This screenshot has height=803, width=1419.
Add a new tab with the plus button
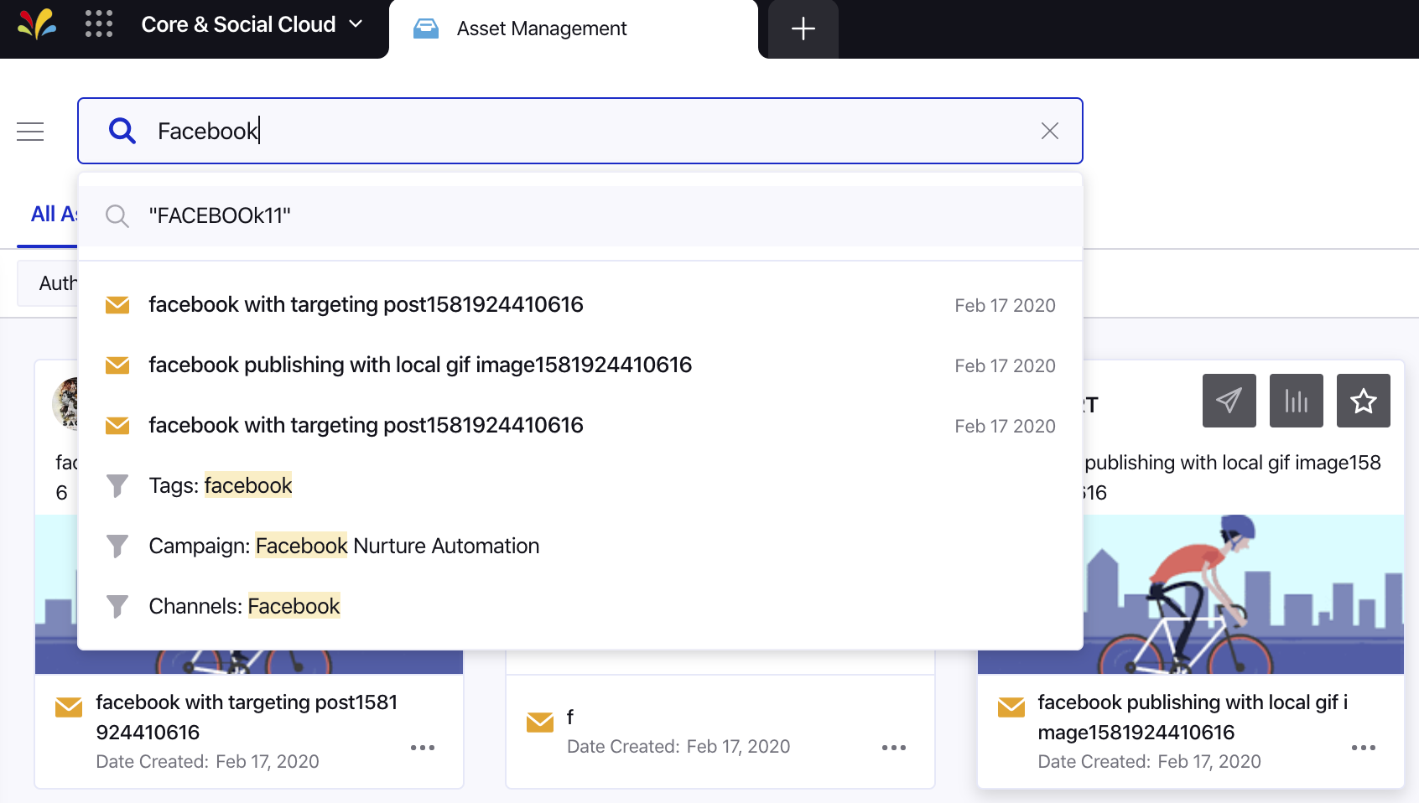pyautogui.click(x=803, y=29)
